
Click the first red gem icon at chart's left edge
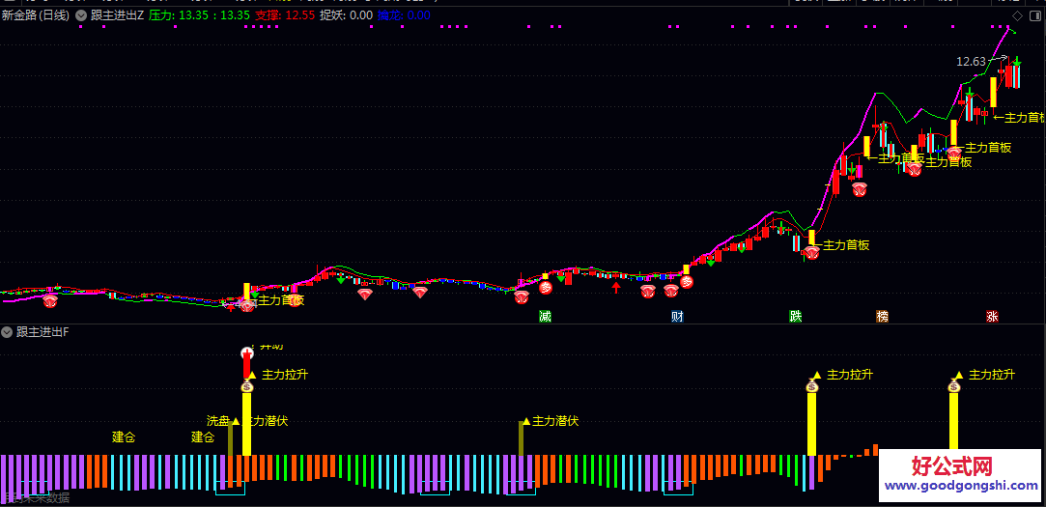coord(50,301)
